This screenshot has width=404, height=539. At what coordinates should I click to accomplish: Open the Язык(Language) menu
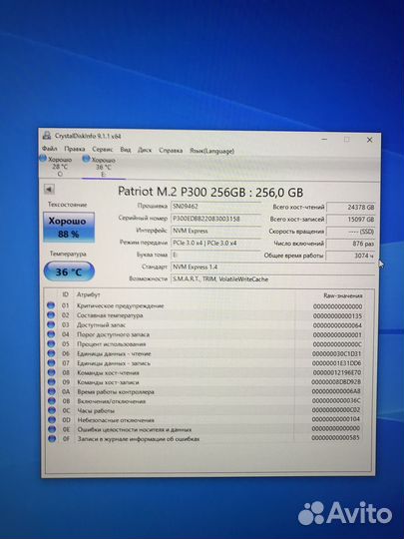(211, 151)
